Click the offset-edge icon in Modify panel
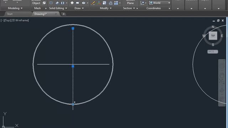 tap(111, 3)
